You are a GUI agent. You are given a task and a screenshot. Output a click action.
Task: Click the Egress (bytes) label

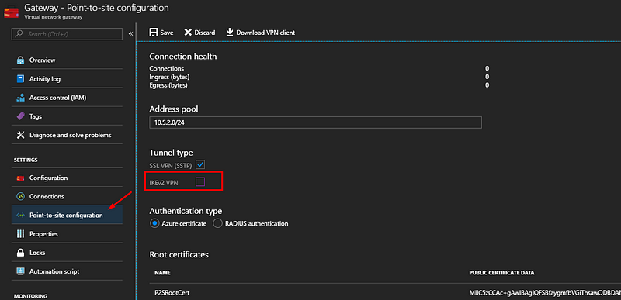tap(168, 85)
